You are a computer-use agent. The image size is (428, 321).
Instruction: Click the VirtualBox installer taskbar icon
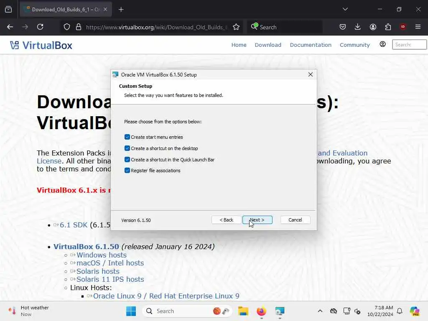coord(280,311)
